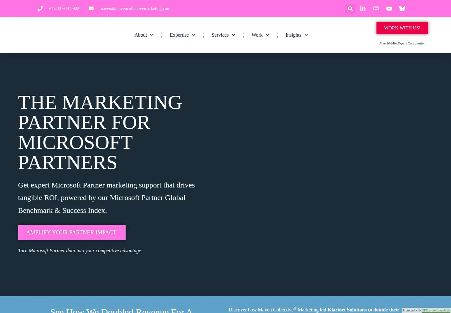Click the maven@mavencollectivemarketing.com email link
The width and height of the screenshot is (451, 313).
tap(135, 9)
